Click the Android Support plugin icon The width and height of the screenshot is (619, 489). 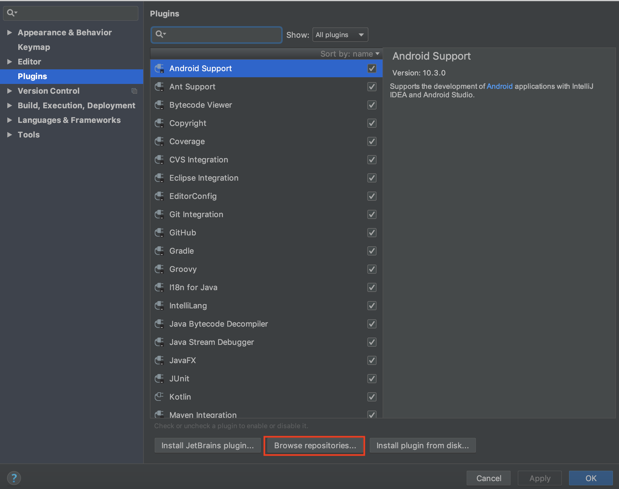159,68
